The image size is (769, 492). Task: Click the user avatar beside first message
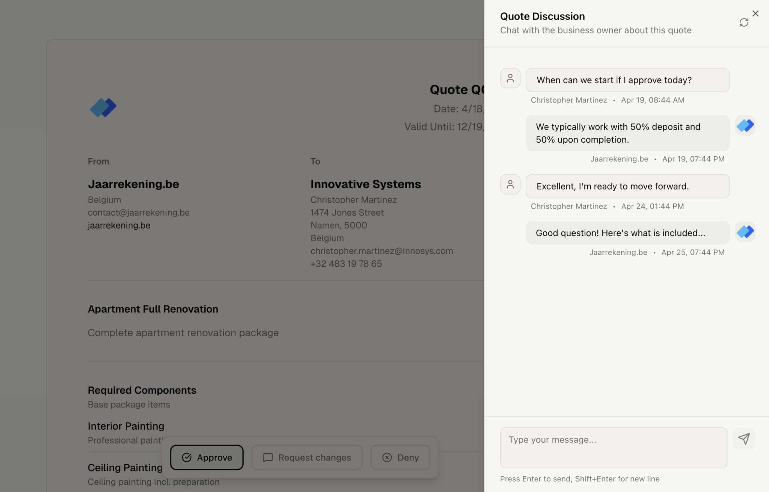coord(510,78)
